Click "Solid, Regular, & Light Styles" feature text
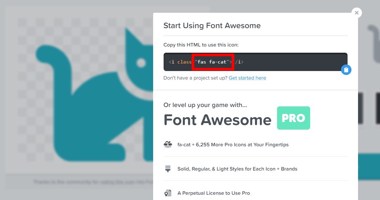Screen dimensions: 380x200 [x=237, y=169]
